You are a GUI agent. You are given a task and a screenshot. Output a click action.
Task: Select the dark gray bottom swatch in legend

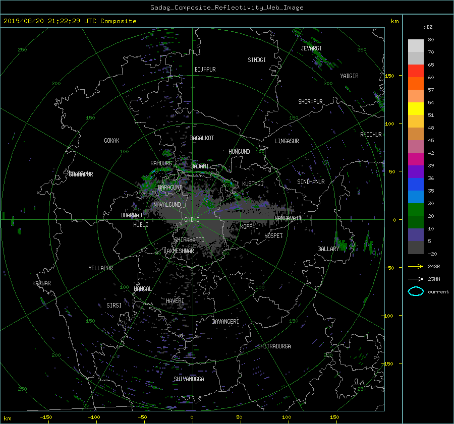tap(416, 248)
